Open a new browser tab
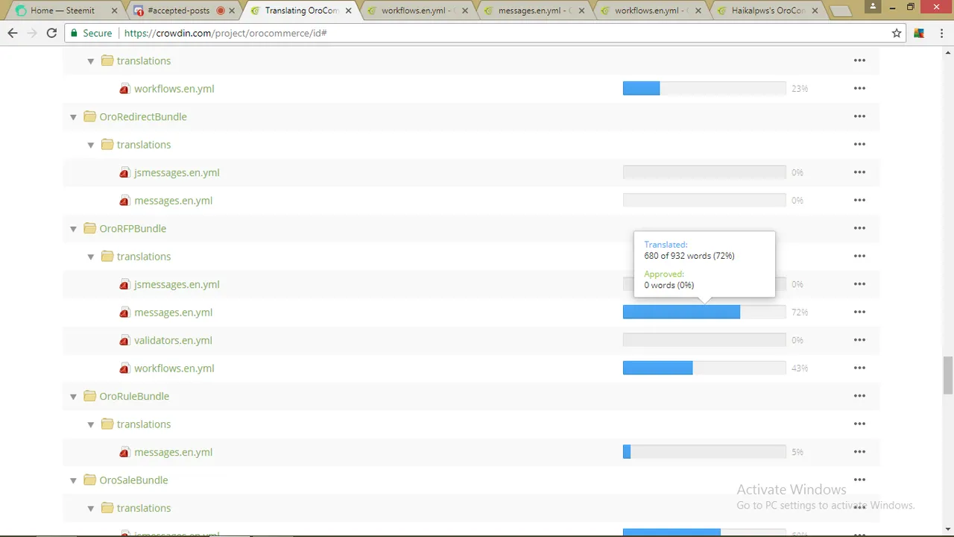Image resolution: width=954 pixels, height=537 pixels. 841,12
